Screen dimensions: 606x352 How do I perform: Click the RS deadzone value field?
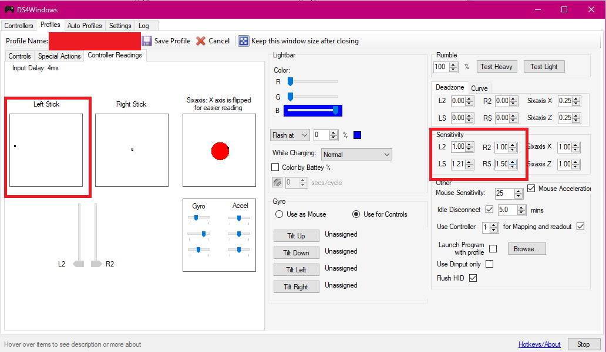(x=503, y=118)
